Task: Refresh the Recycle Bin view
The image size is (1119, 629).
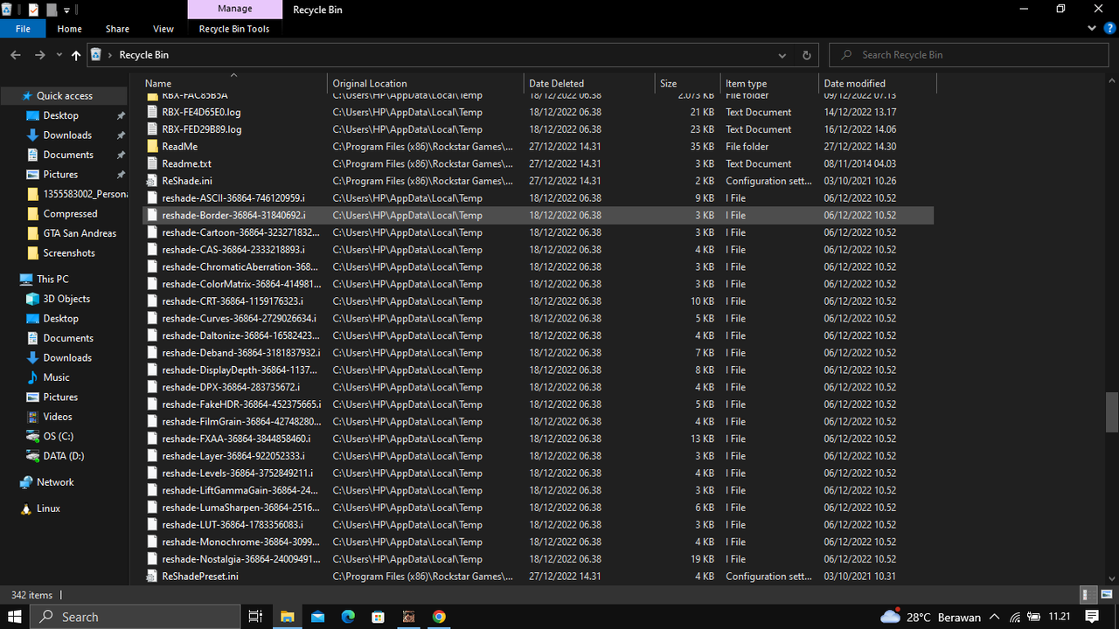Action: [x=807, y=55]
